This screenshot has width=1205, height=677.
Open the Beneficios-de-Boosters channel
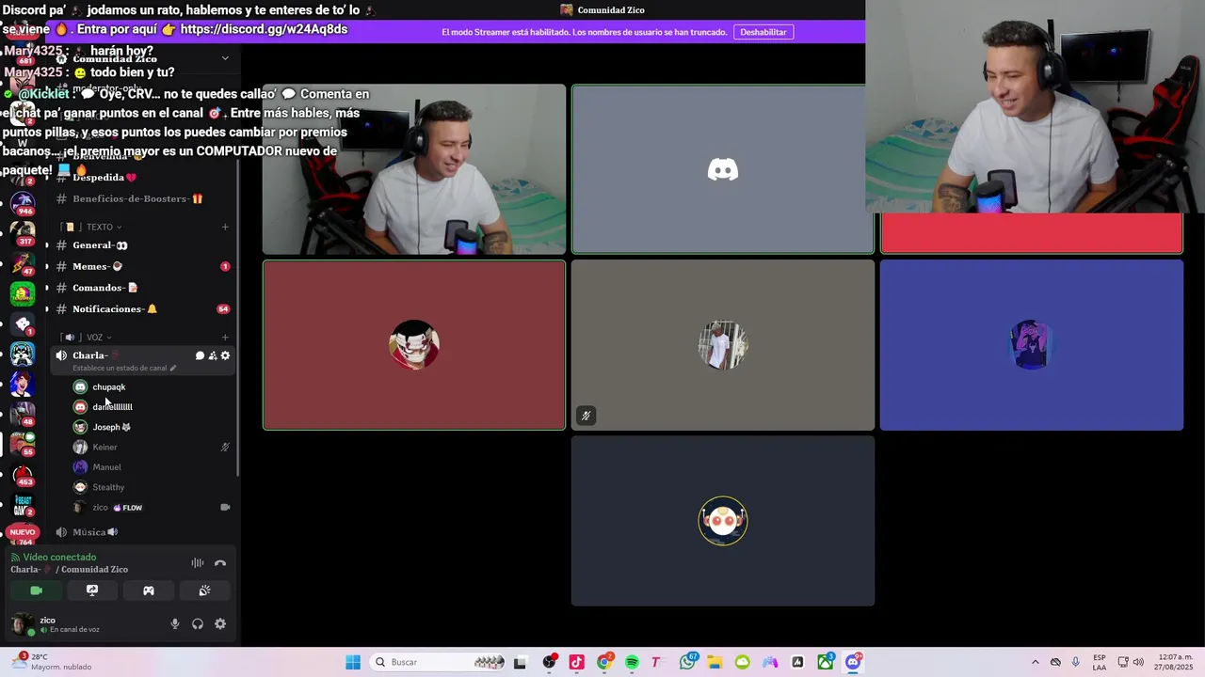pos(141,198)
